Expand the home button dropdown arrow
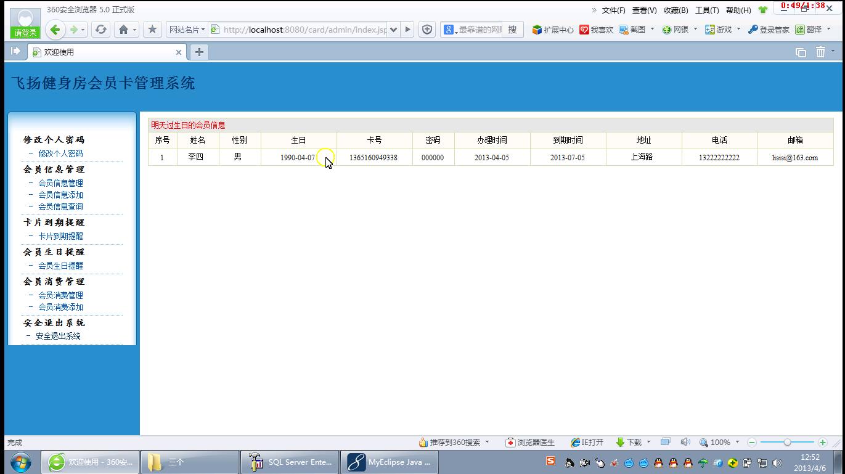The image size is (845, 474). tap(134, 30)
